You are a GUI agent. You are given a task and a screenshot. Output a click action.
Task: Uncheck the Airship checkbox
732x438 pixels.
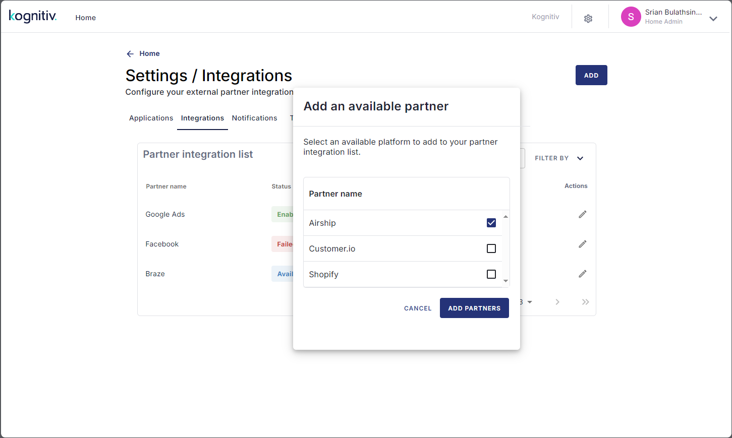(x=491, y=223)
